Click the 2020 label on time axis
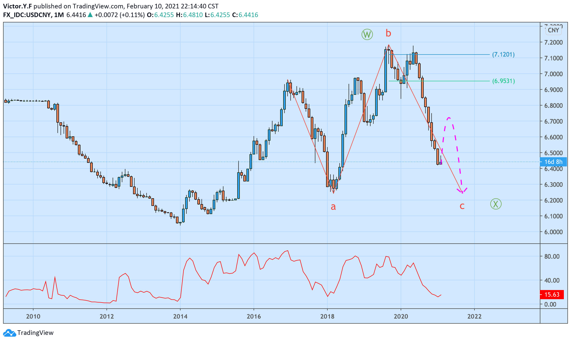This screenshot has height=342, width=571. point(401,316)
